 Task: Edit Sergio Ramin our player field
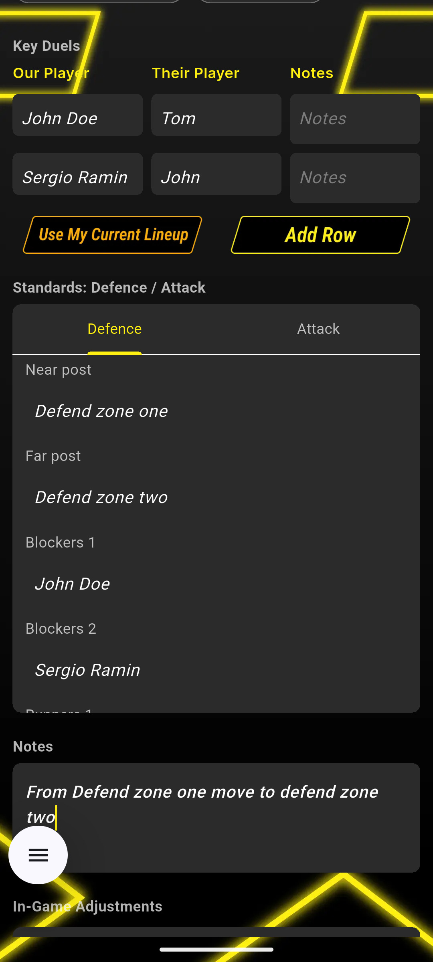point(77,177)
